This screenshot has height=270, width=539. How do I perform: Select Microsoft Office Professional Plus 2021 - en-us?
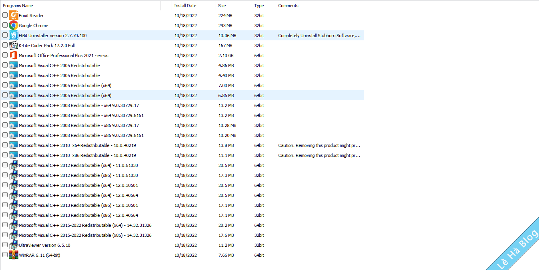point(64,56)
